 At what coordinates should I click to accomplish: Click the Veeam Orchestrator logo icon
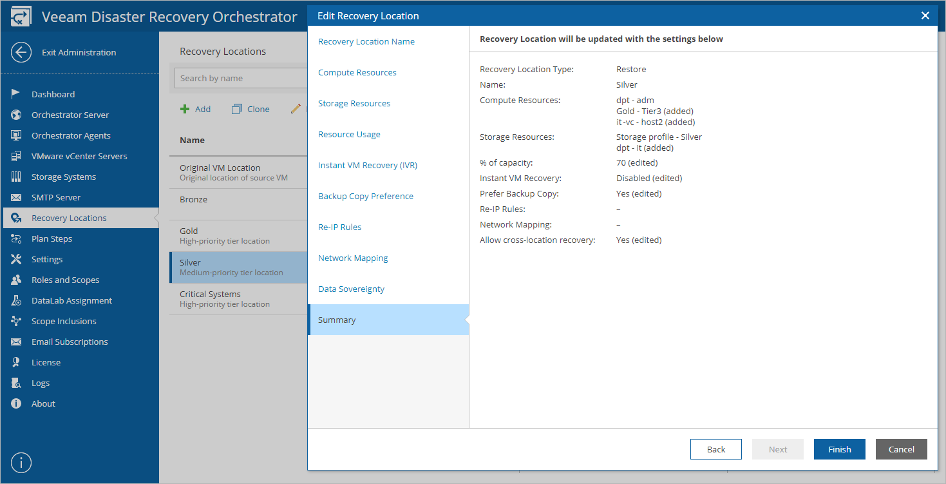point(21,17)
